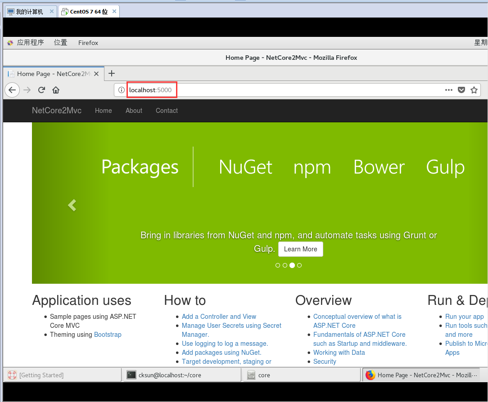Screen dimensions: 488x402
Task: Open the Security link
Action: [x=325, y=362]
